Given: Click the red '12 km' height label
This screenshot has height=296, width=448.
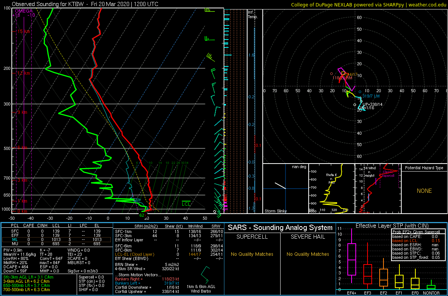Looking at the screenshot, I should click(23, 73).
